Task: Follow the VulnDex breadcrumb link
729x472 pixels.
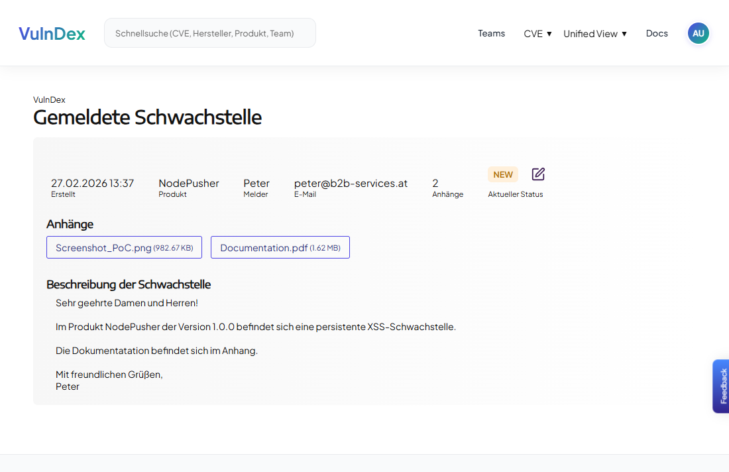Action: [49, 99]
